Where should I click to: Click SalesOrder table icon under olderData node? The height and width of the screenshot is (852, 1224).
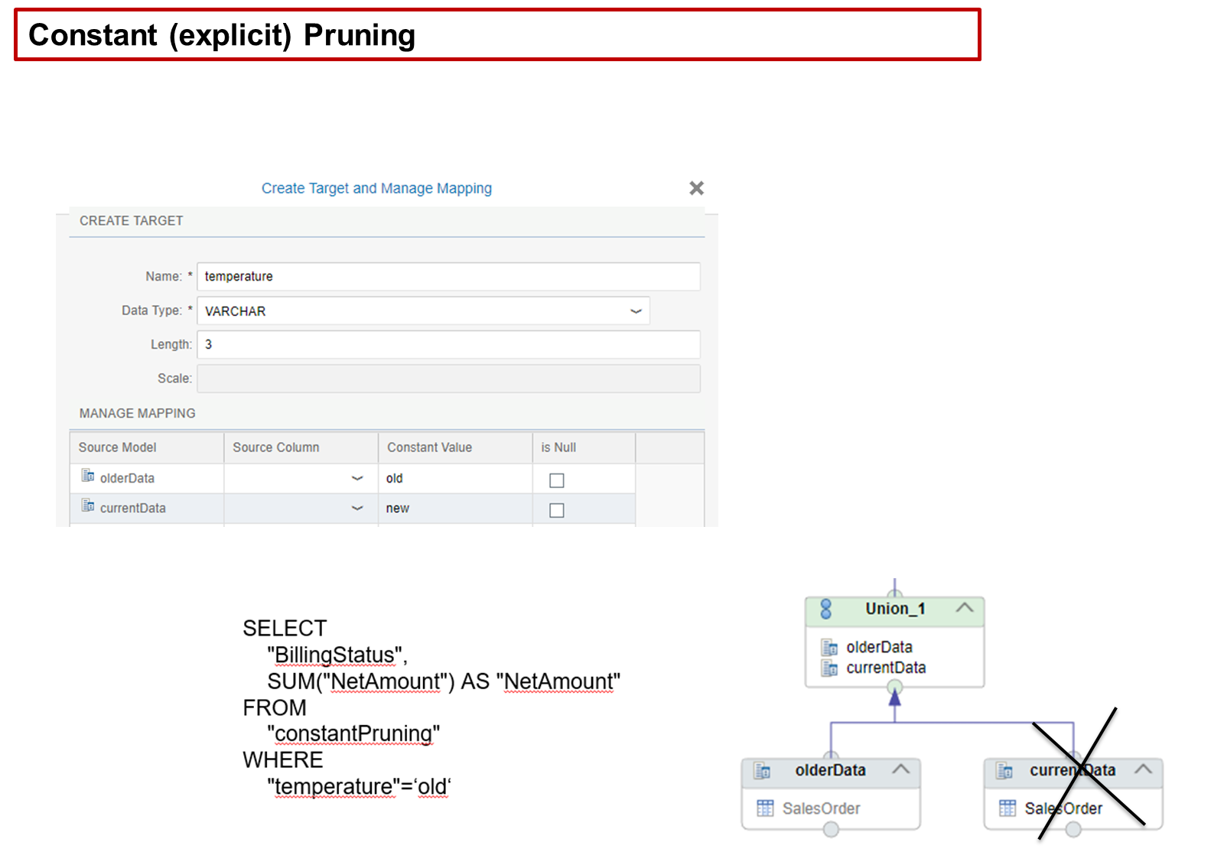765,808
